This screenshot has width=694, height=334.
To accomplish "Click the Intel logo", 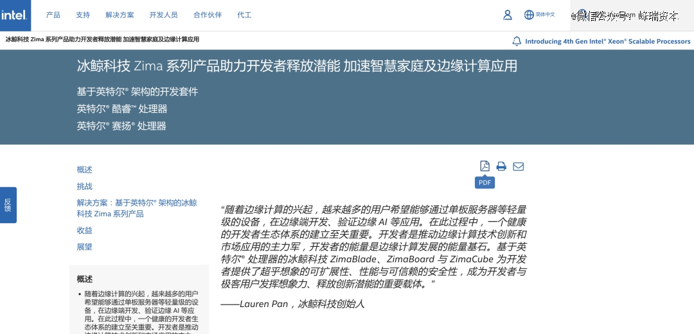I will [14, 15].
